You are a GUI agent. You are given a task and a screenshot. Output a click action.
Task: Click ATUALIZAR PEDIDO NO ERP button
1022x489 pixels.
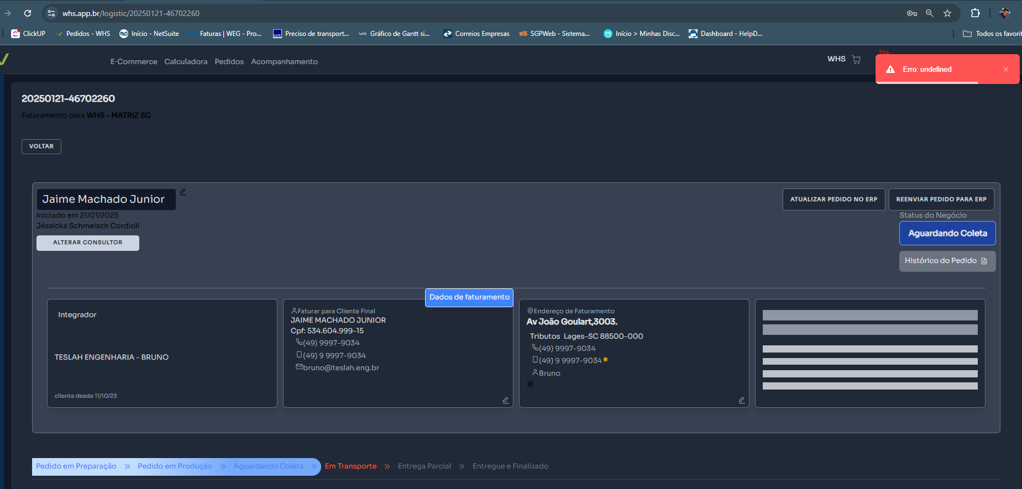(834, 199)
